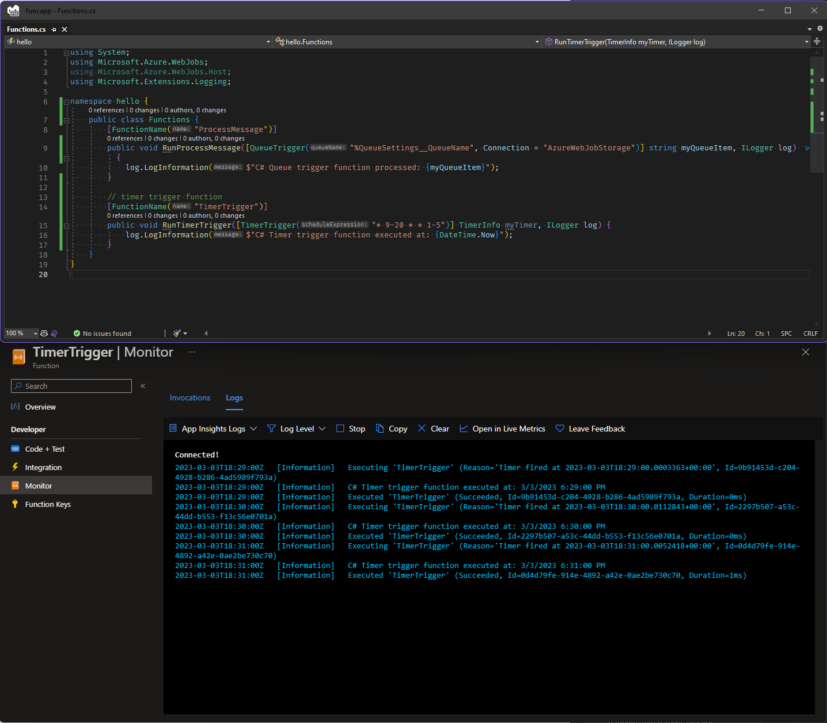827x723 pixels.
Task: Copy the log output
Action: pos(392,429)
